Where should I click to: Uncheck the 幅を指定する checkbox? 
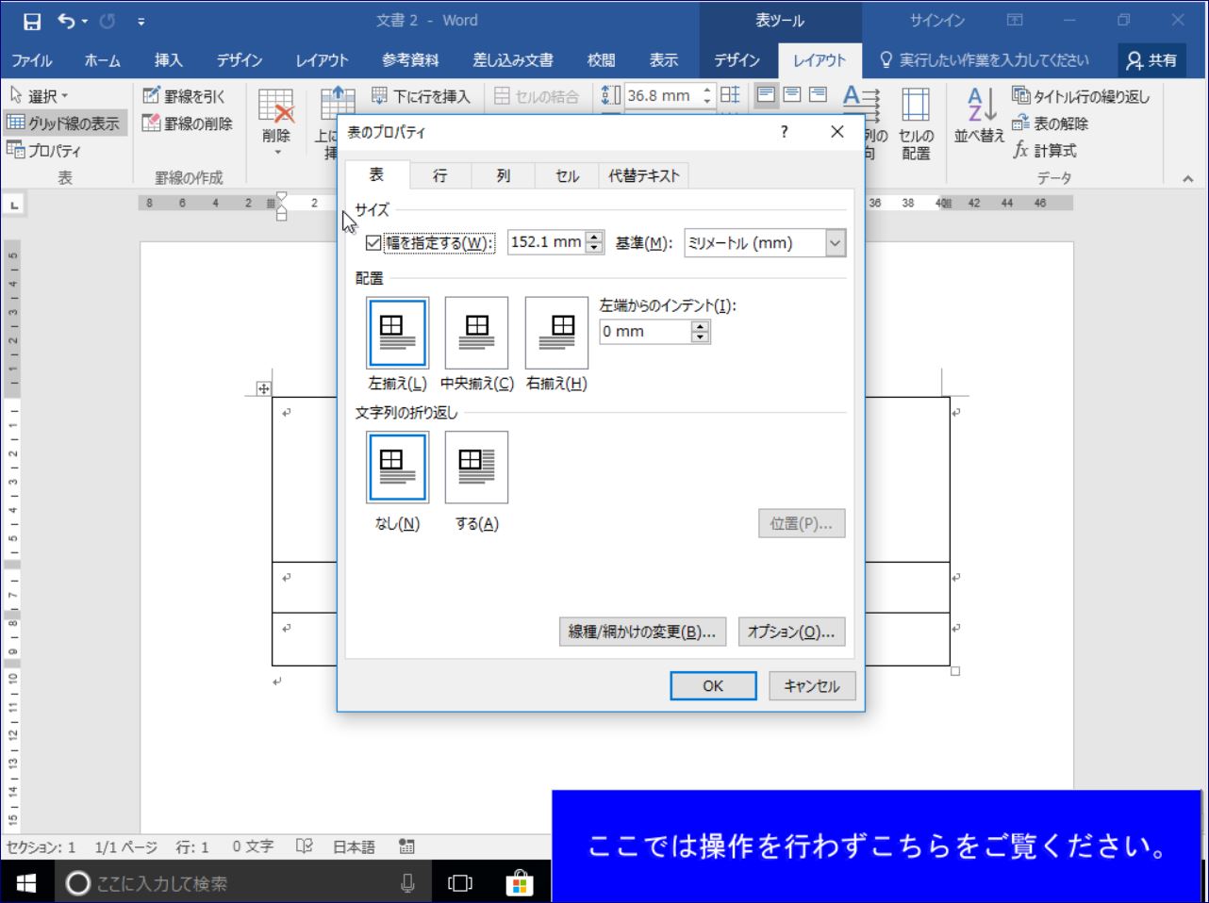point(372,241)
